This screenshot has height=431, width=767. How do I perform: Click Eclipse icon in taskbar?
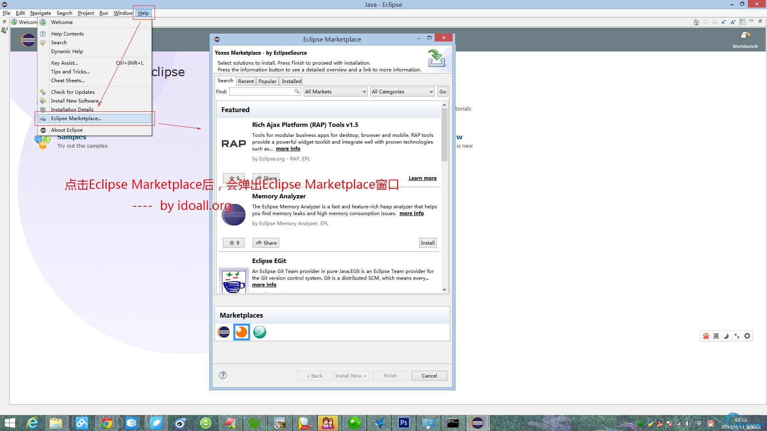click(x=477, y=423)
